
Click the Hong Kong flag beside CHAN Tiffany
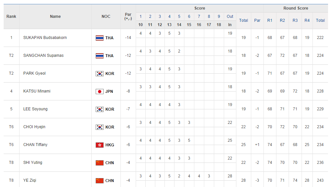(x=99, y=145)
